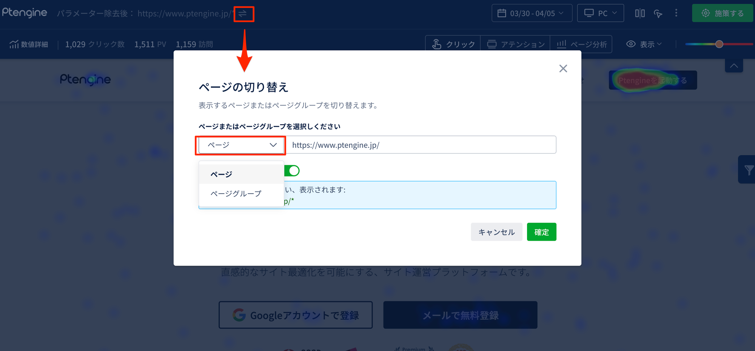The image size is (755, 351).
Task: Click the heatmap opacity slider handle
Action: click(x=719, y=44)
